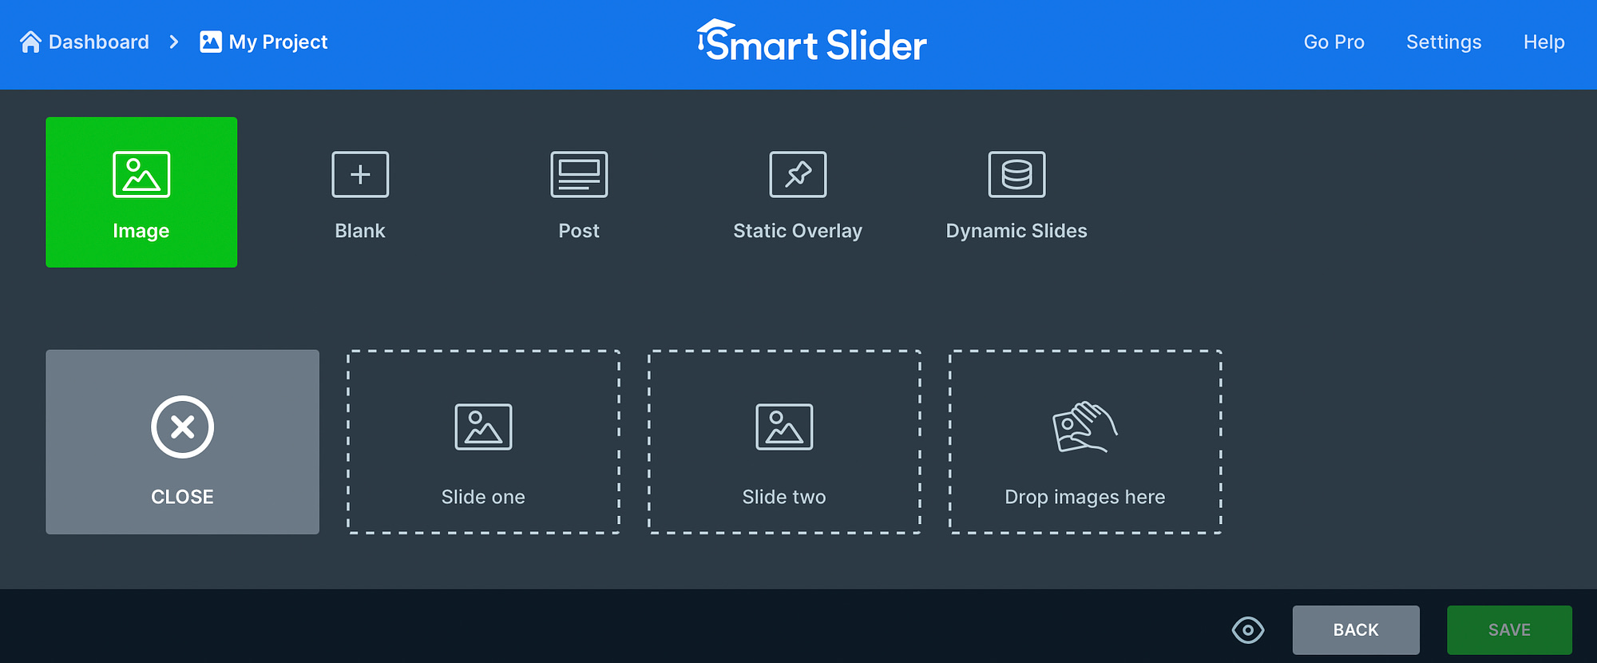Screen dimensions: 1597x663
Task: Click the green SAVE button
Action: (1509, 630)
